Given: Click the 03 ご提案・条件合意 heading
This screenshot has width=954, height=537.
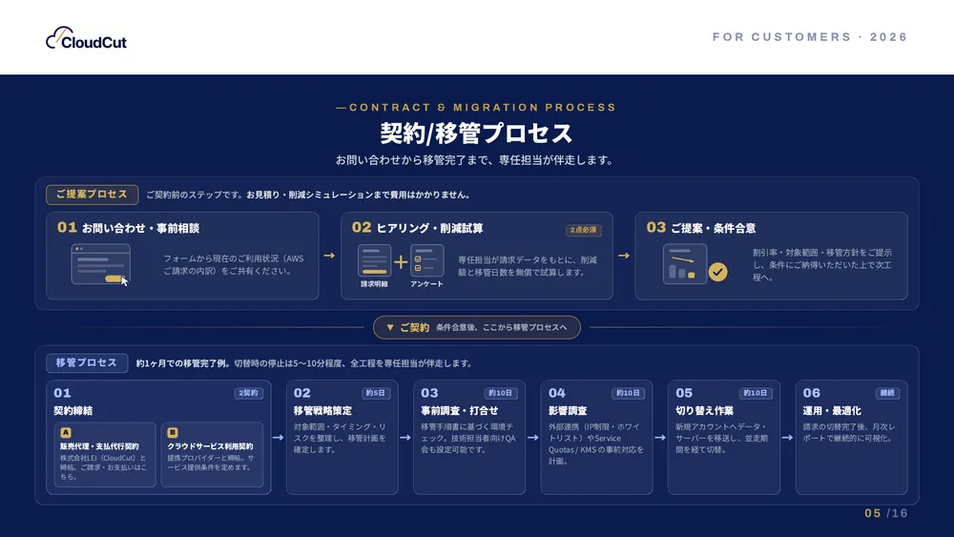Looking at the screenshot, I should click(x=701, y=228).
